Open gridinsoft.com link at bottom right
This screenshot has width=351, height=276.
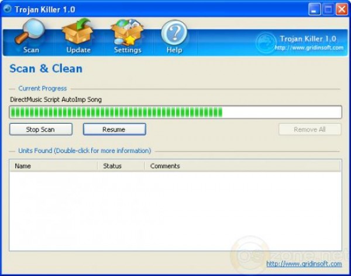(x=304, y=264)
